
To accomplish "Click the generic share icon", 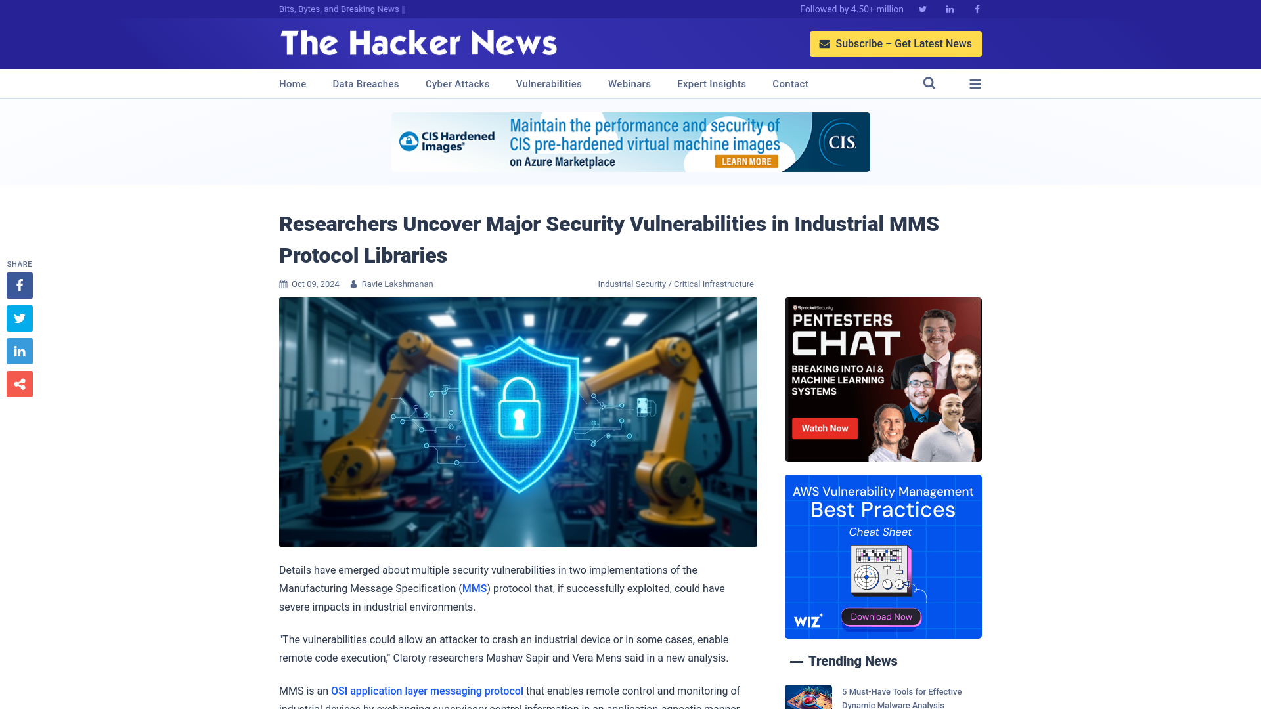I will [x=19, y=383].
